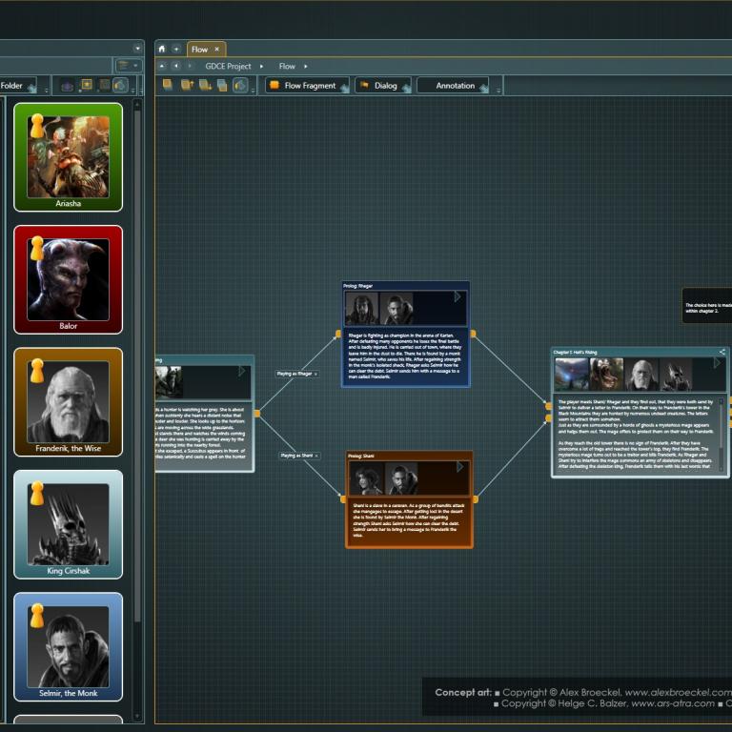Expand Prolog: Shani node play arrow
Viewport: 732px width, 732px height.
click(x=459, y=466)
